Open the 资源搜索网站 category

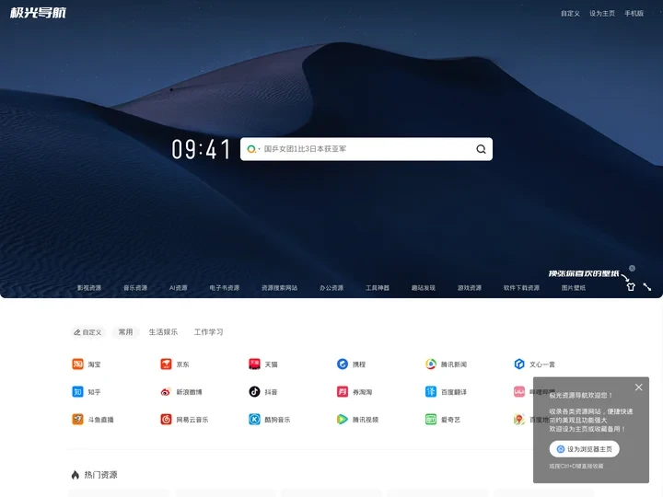coord(280,288)
